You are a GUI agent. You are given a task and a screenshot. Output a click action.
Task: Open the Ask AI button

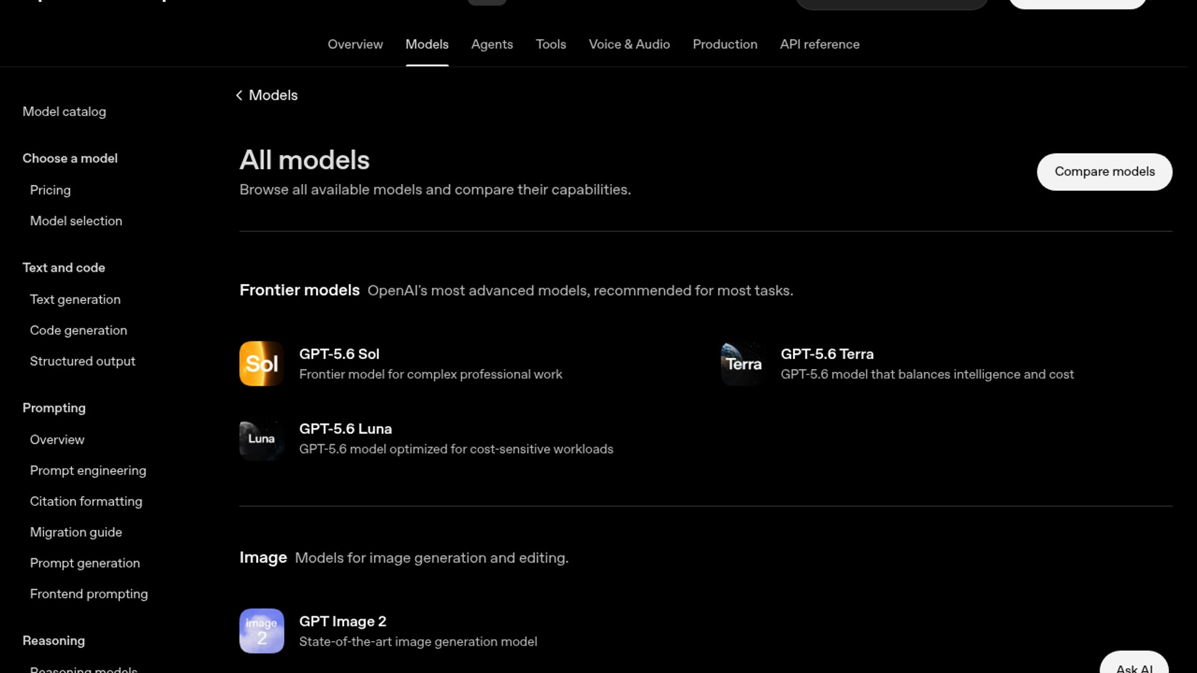point(1134,664)
